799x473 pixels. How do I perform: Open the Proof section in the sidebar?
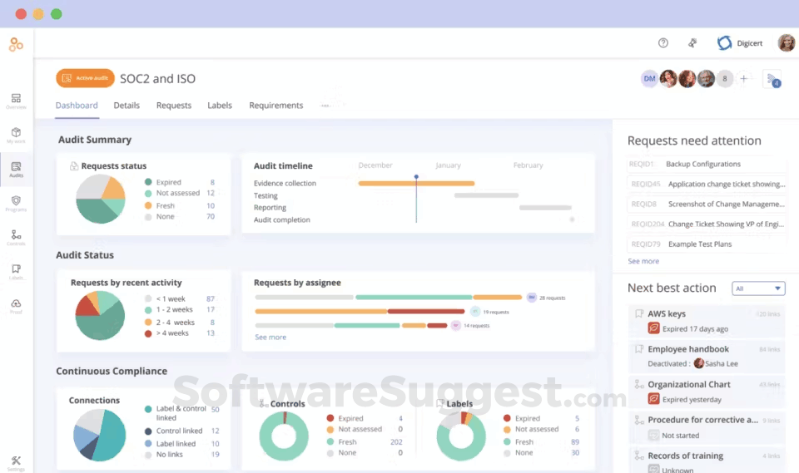click(16, 305)
